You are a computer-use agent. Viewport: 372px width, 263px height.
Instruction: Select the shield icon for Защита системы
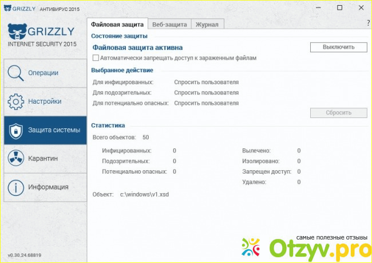pos(15,130)
